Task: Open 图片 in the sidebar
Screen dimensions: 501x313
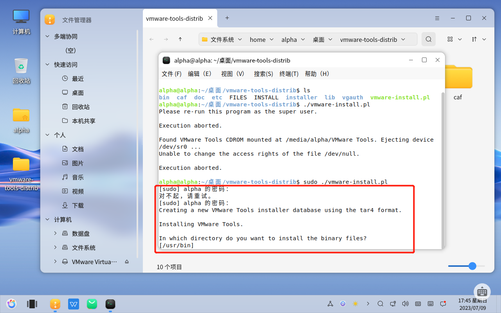Action: [77, 163]
